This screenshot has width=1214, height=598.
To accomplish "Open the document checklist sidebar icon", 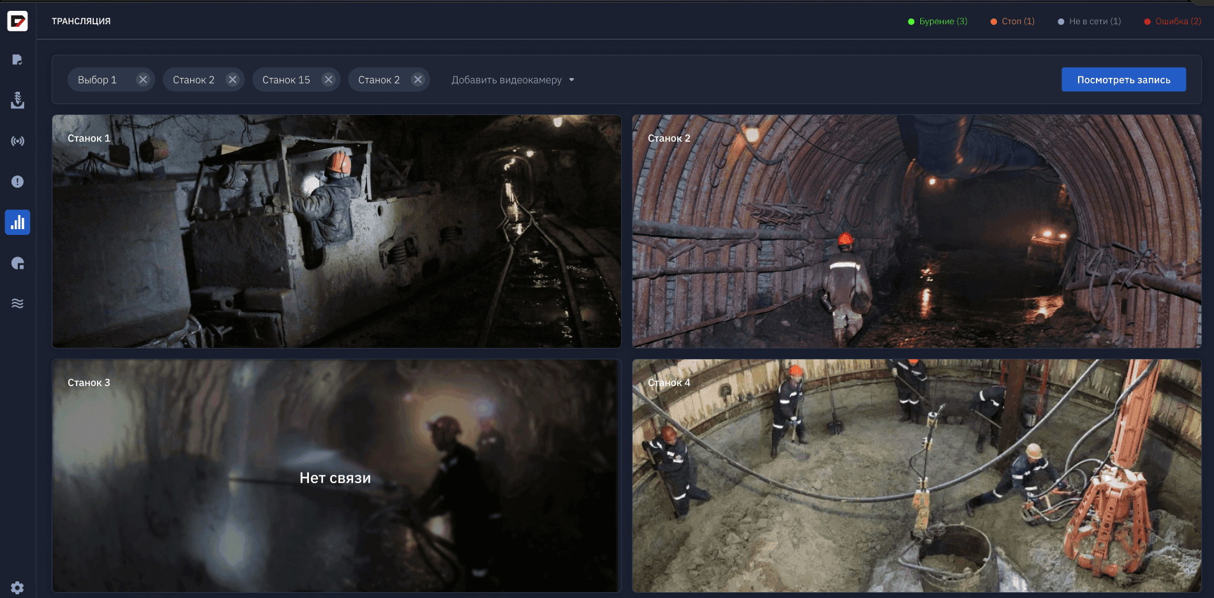I will [x=17, y=60].
